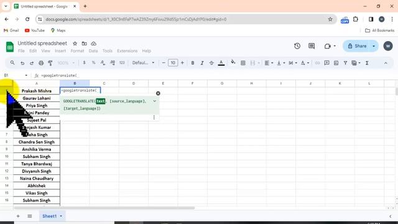Open the text rotation dropdown

point(305,63)
